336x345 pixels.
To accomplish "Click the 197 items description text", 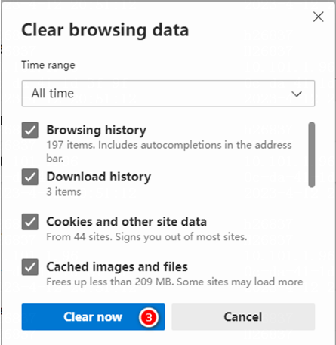I will (x=169, y=152).
